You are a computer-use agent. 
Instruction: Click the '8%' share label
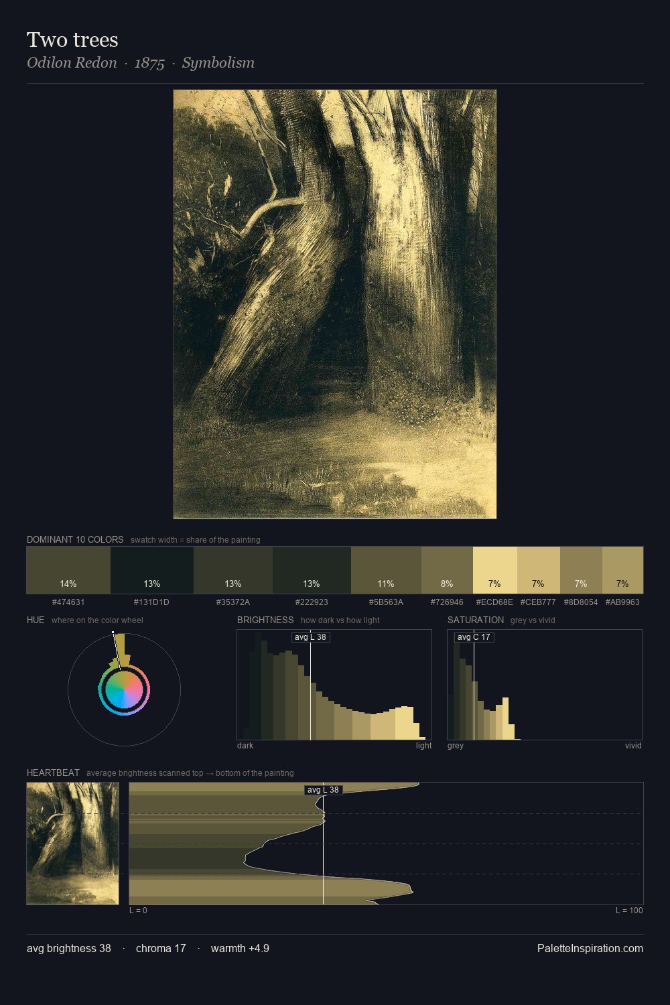coord(447,584)
